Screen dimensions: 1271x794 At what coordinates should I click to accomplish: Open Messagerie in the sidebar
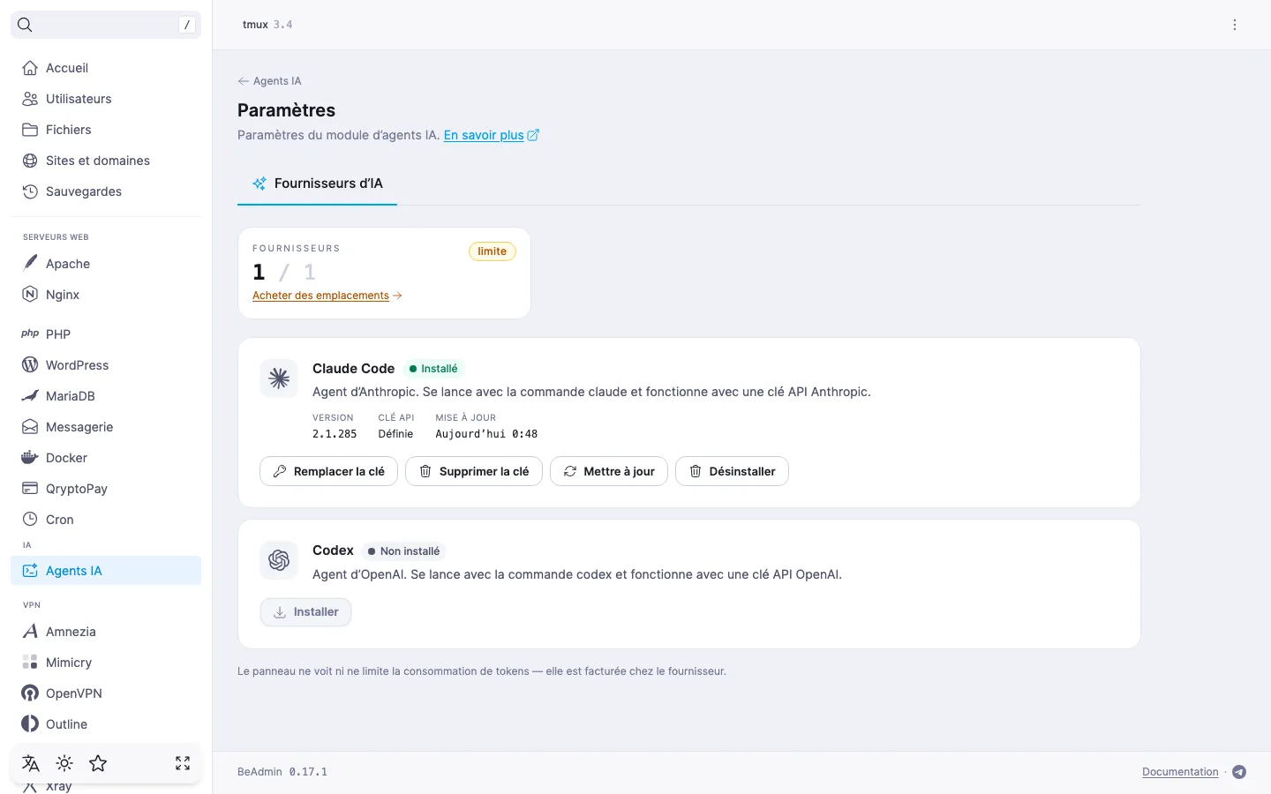pos(106,427)
